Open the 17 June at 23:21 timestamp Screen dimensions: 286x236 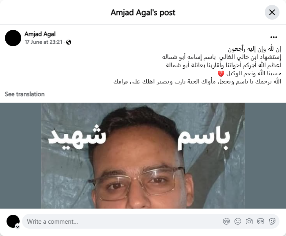pyautogui.click(x=44, y=42)
